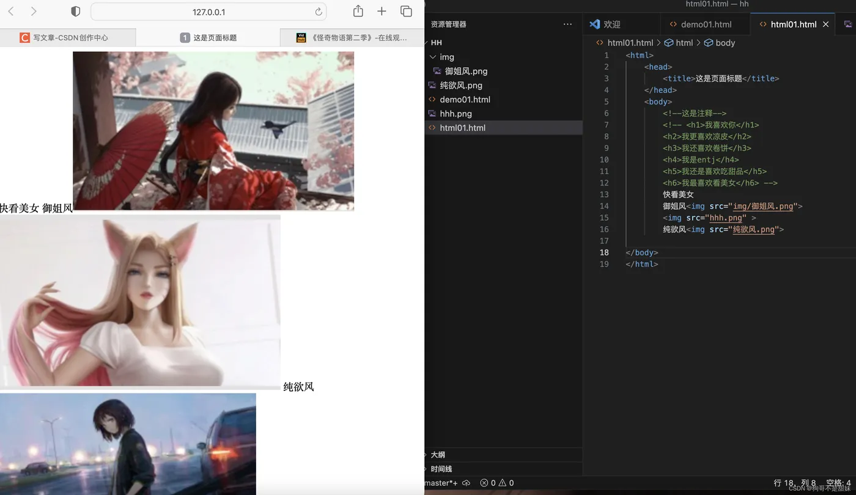Go back in the Safari browser
The image size is (856, 495).
click(11, 12)
